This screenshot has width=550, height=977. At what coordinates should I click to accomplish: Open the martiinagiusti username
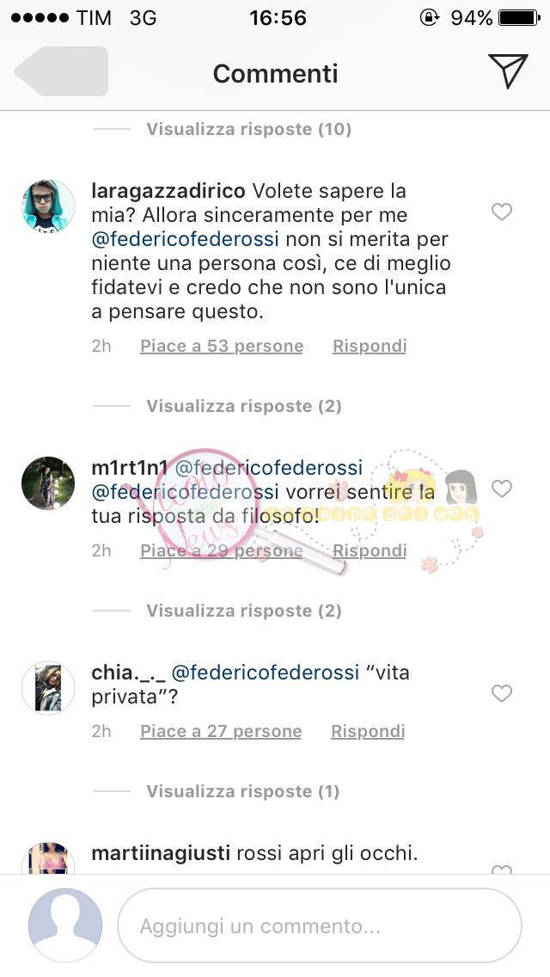(x=162, y=853)
